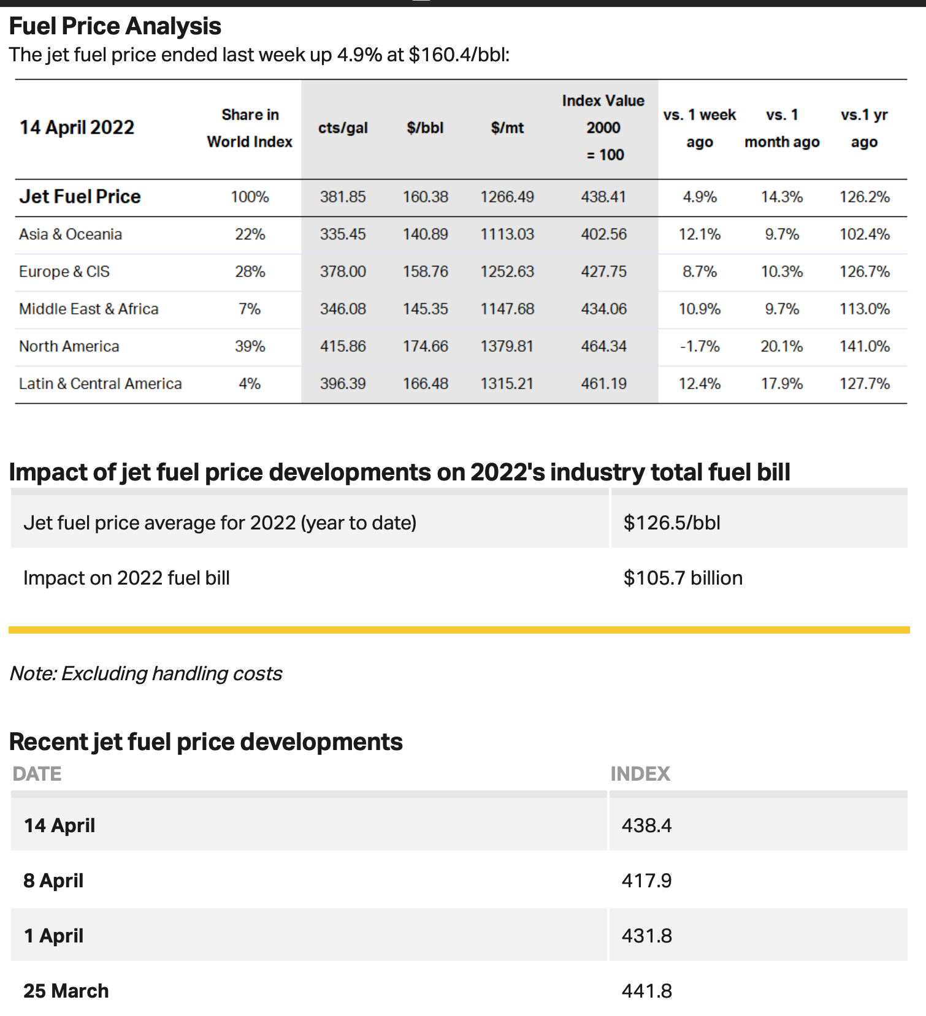Click the index value 441.8
Screen dimensions: 926x1016
(646, 991)
